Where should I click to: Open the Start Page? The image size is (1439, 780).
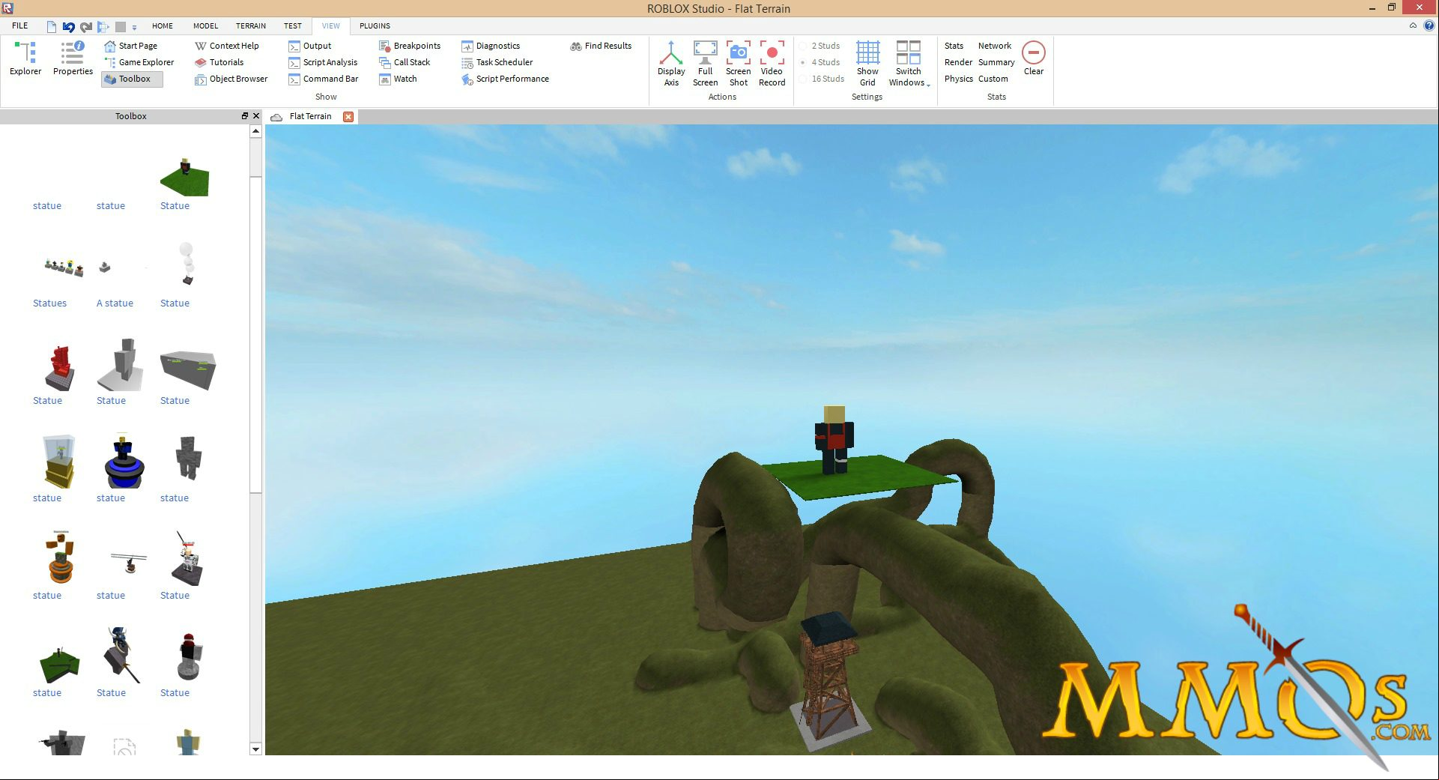click(131, 46)
